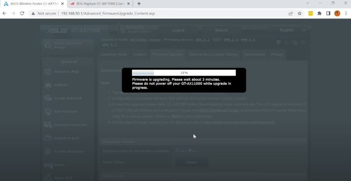Viewport: 351px width, 181px height.
Task: Click the Check update button
Action: pos(191,162)
